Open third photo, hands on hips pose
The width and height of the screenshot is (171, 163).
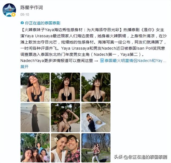(x=96, y=87)
